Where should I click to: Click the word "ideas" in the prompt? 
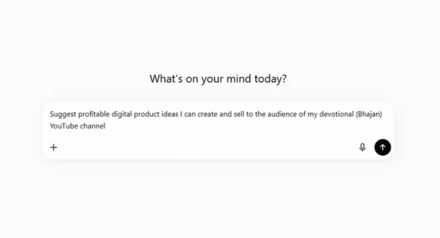[169, 114]
